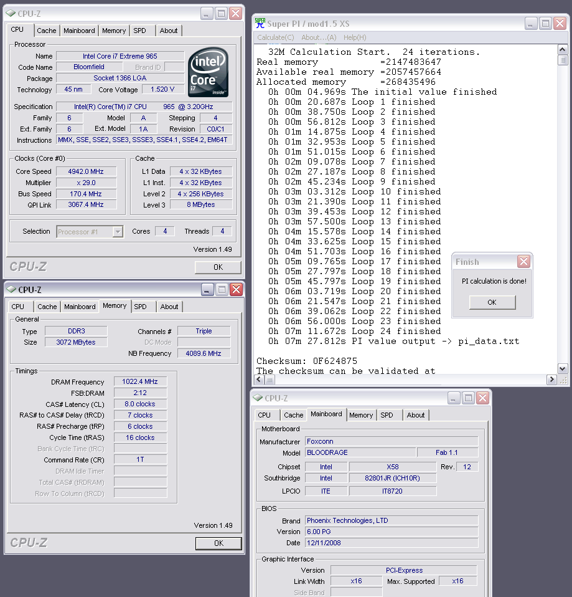Click OK in the PI calculation Finish dialog
The width and height of the screenshot is (572, 597).
coord(492,302)
